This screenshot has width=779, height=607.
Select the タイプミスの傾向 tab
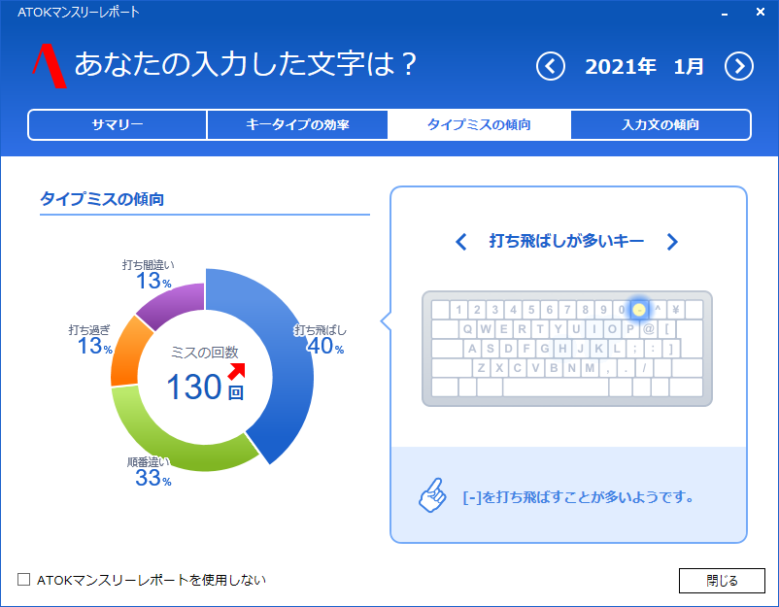[479, 124]
